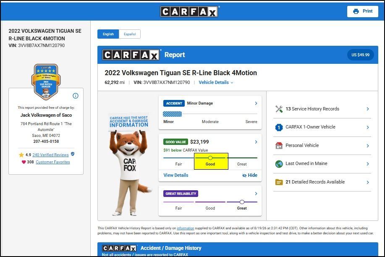Screen dimensions: 385x257
Task: Click the US $49.99 price button
Action: [x=360, y=55]
